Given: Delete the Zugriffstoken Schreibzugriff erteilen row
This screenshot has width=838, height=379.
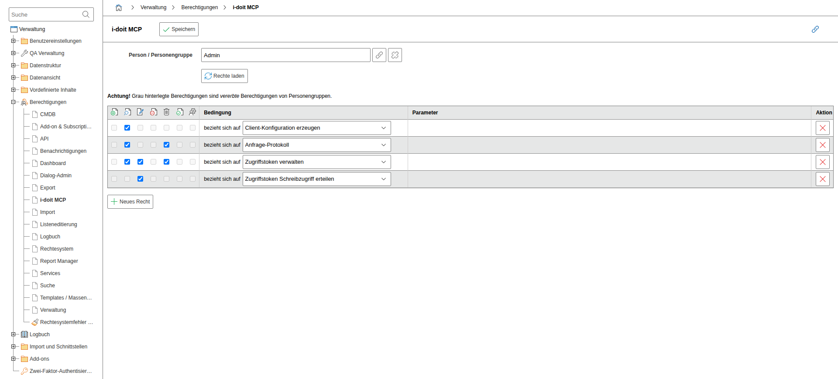Looking at the screenshot, I should pos(823,179).
